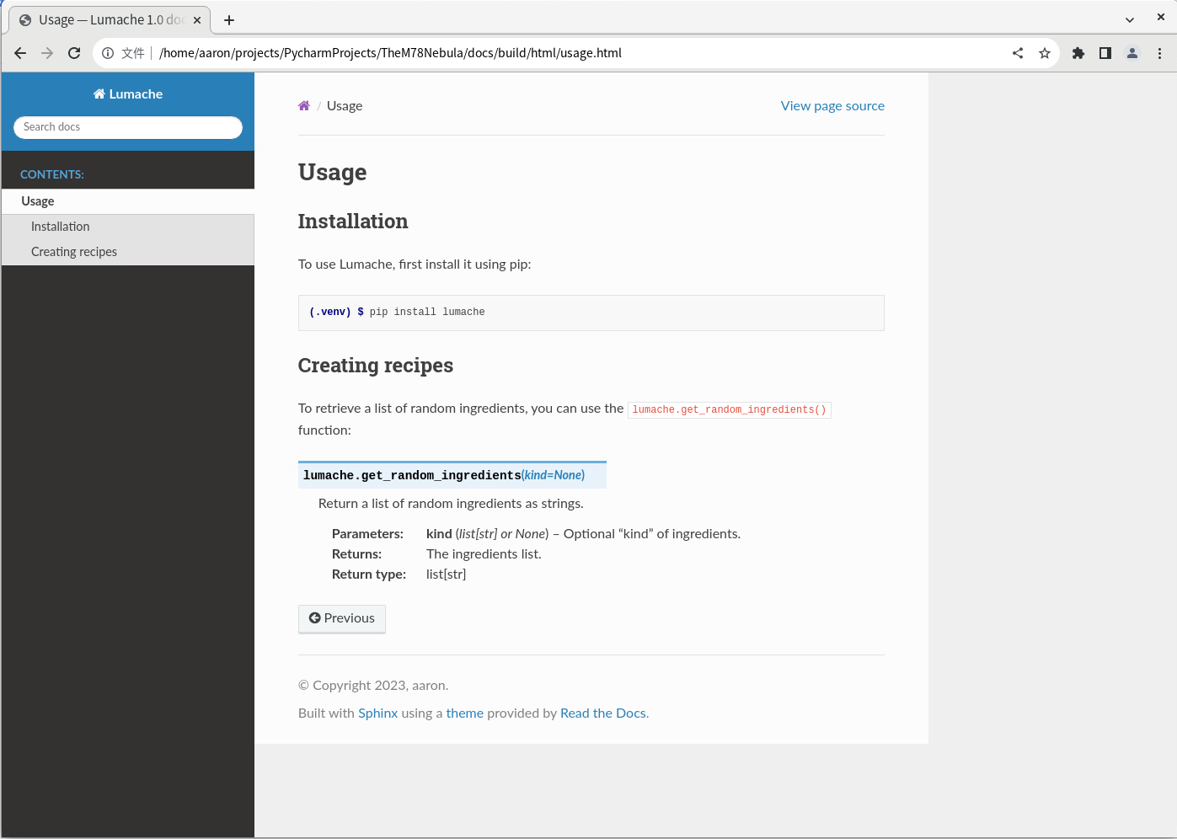Close the Usage — Lumache tab
Screen dimensions: 1177x839
click(197, 20)
